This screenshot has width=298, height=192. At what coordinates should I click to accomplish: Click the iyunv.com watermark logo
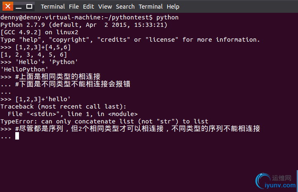pos(276,181)
